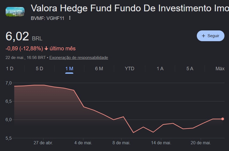
Task: Click the plus icon in Seguir button
Action: pyautogui.click(x=203, y=36)
